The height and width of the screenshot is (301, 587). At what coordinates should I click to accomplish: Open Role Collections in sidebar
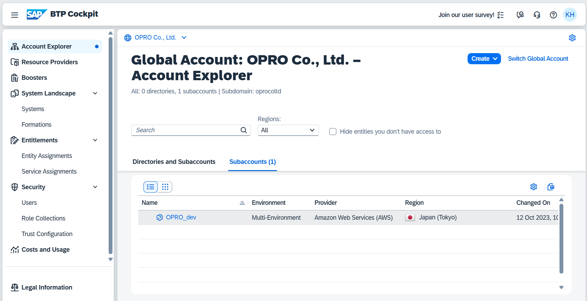[44, 218]
